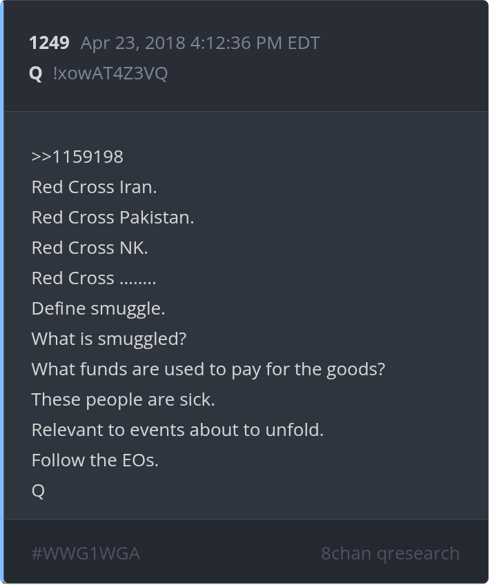Click the question about funds for goods
Image resolution: width=490 pixels, height=585 pixels.
(x=208, y=369)
